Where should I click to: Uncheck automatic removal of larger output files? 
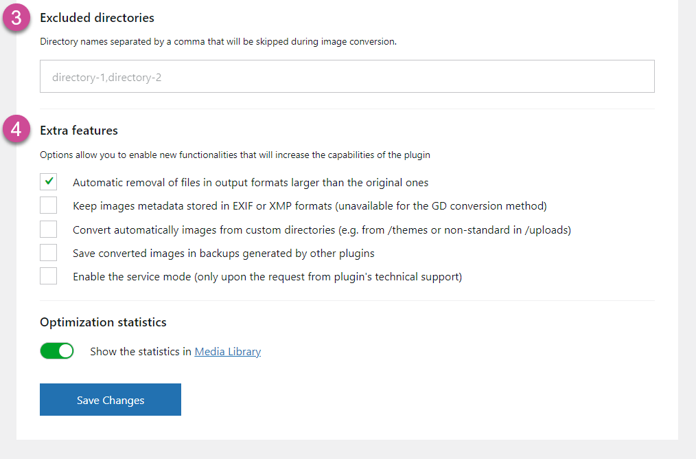coord(48,181)
